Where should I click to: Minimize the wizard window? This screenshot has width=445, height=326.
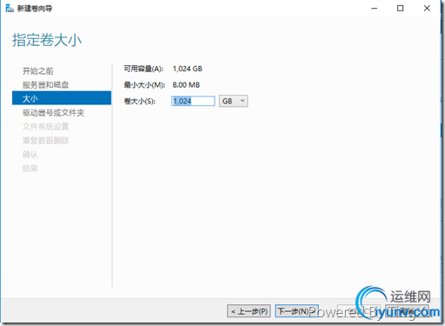point(375,9)
